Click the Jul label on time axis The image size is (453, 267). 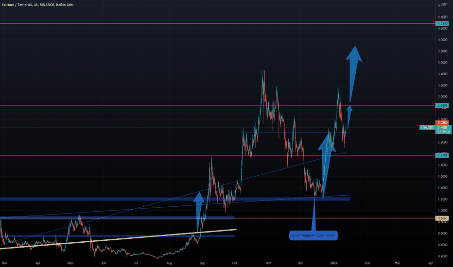(136, 263)
